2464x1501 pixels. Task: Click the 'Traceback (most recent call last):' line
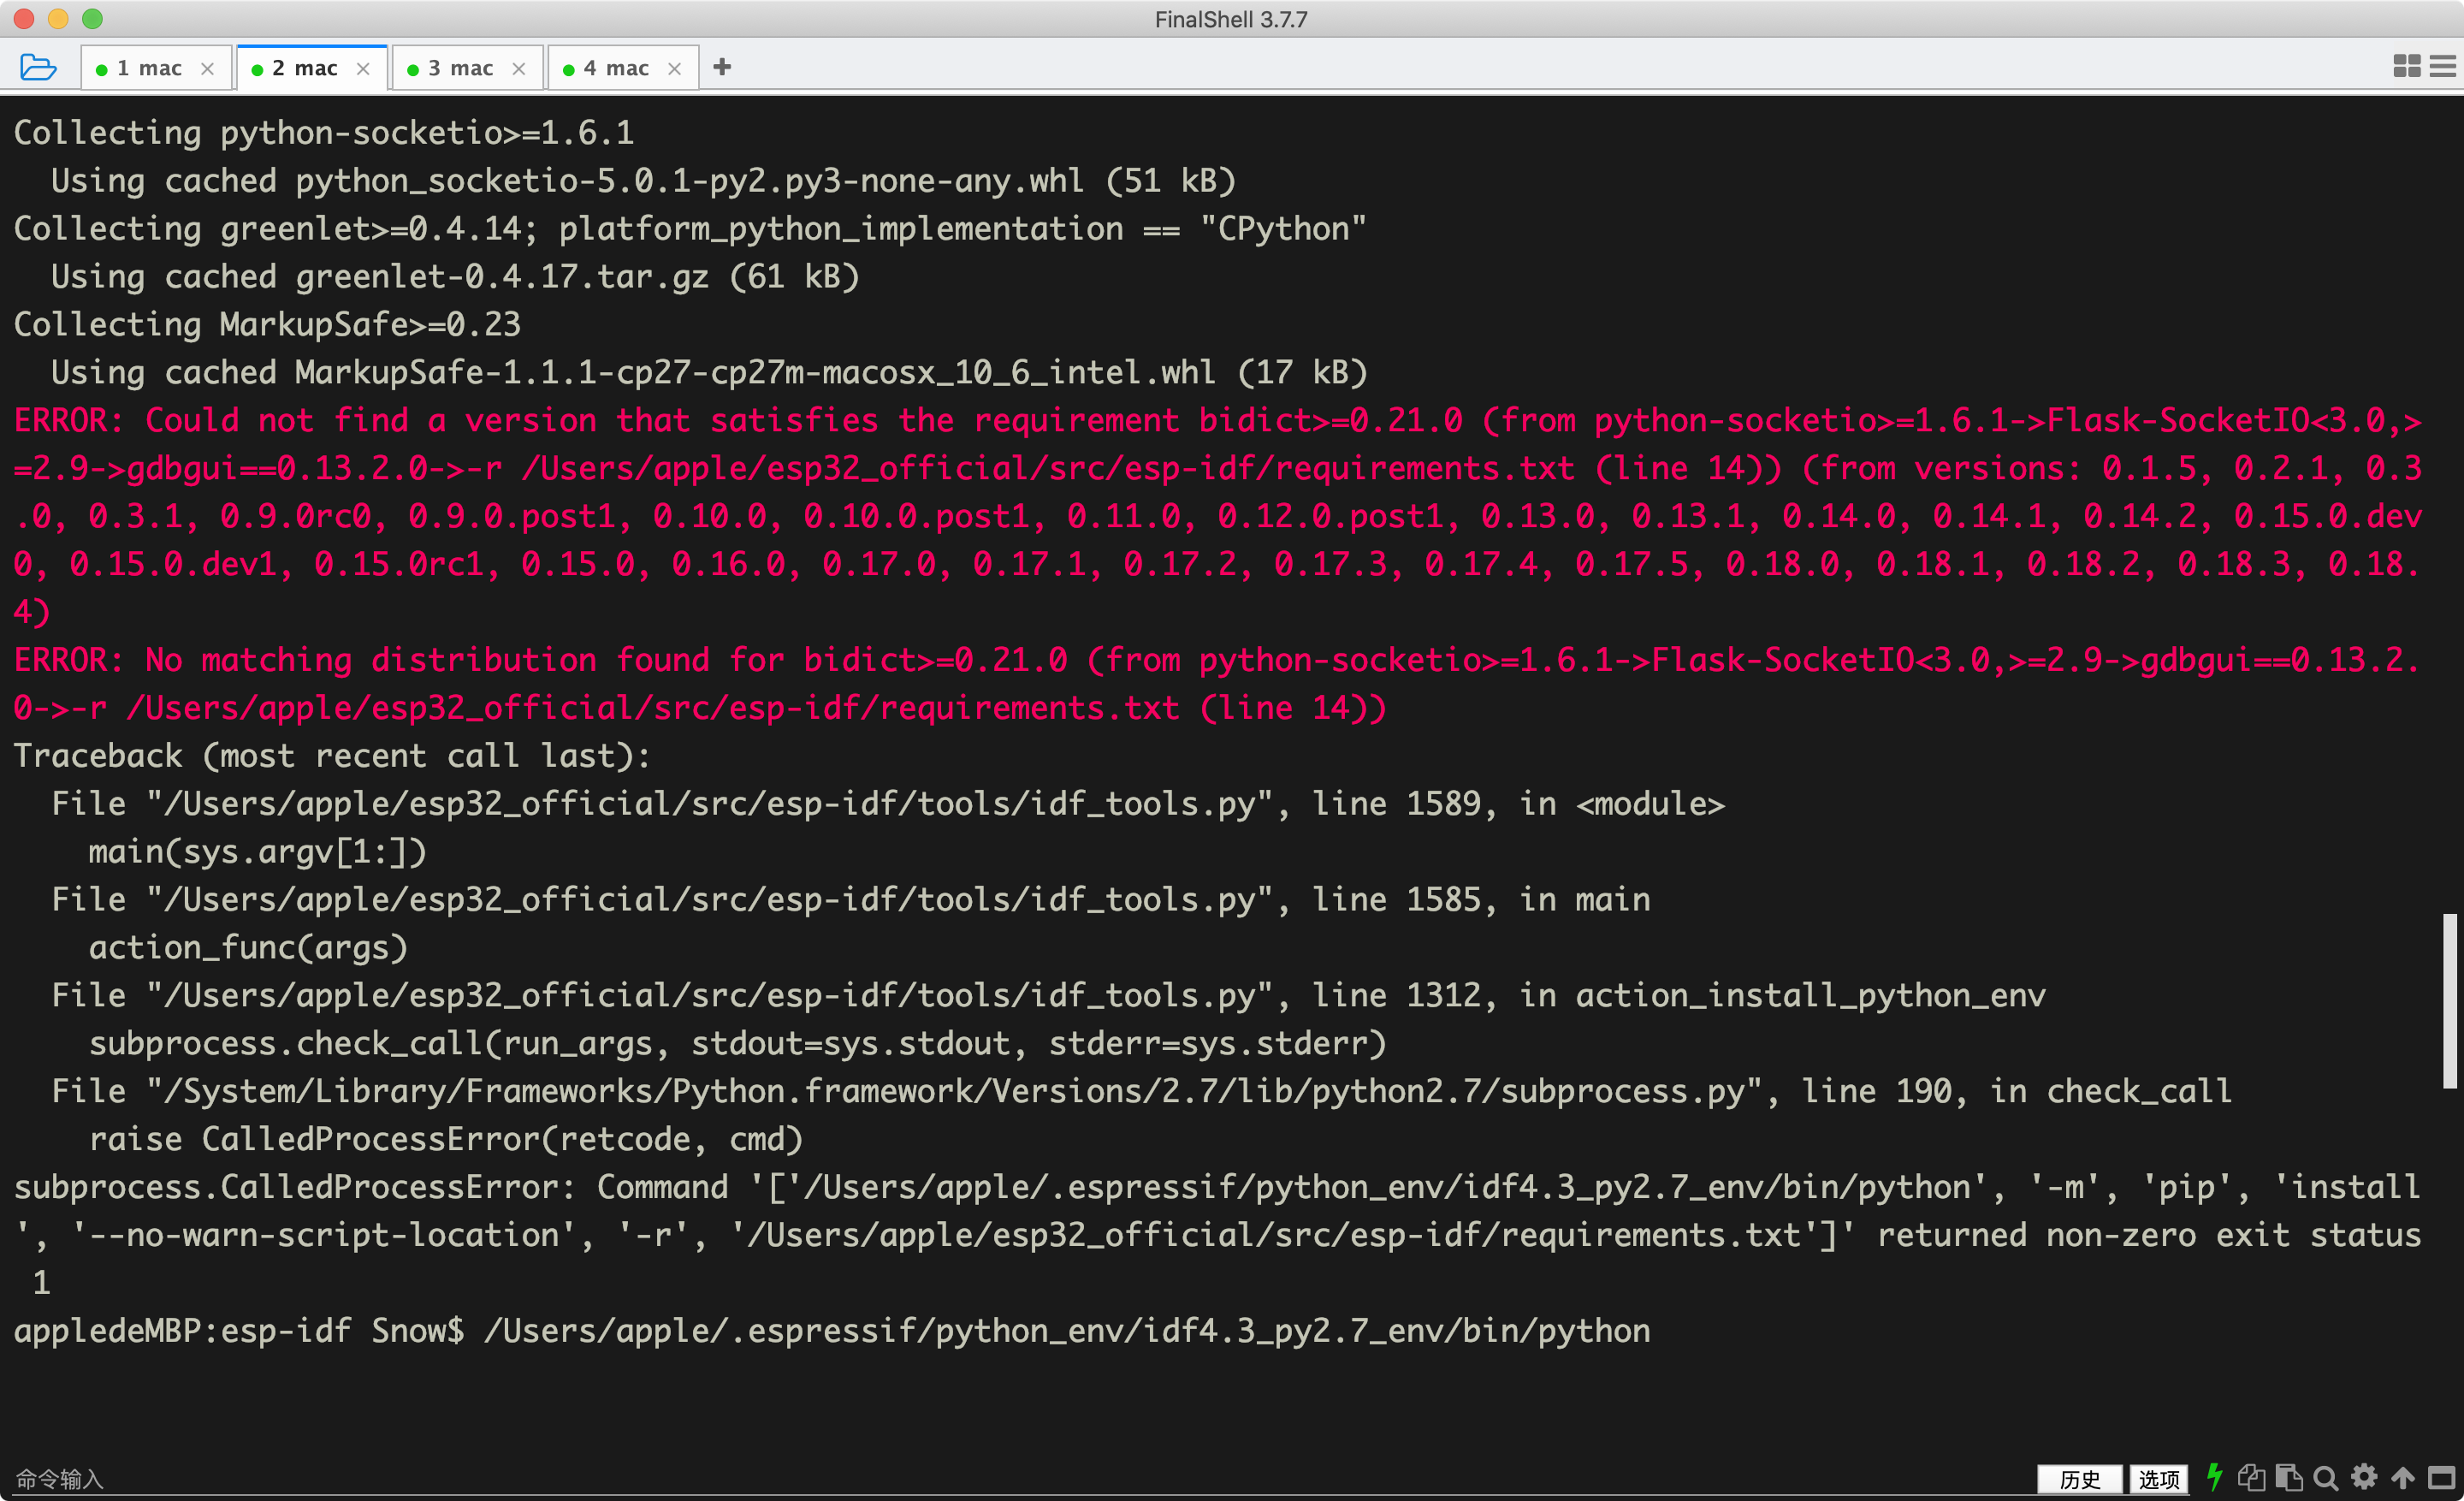(332, 756)
